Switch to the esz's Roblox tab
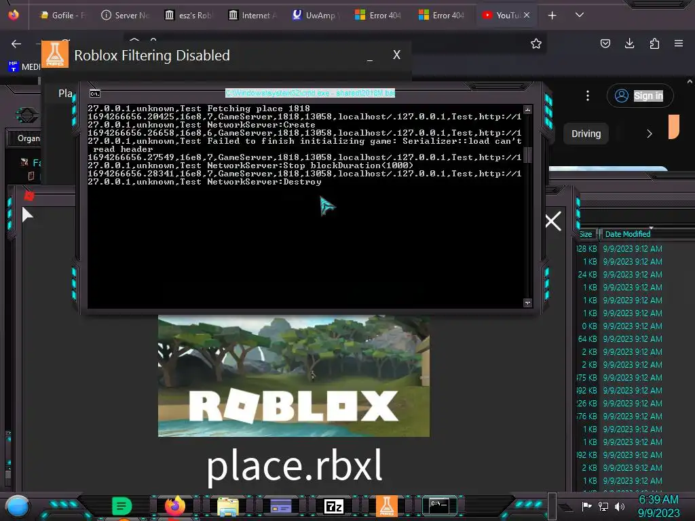 click(189, 15)
